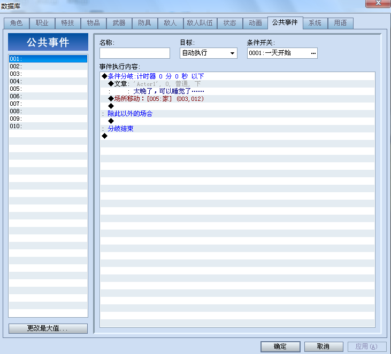This screenshot has width=391, height=354.
Task: Select the 条件分歧:计时器 command line
Action: coord(237,76)
